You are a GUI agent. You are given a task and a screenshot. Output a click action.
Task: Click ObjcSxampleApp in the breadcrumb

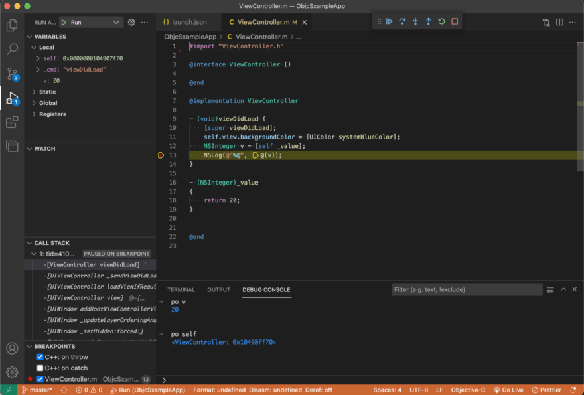190,37
